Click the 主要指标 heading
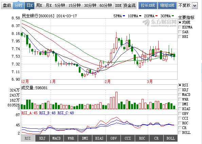 186,17
